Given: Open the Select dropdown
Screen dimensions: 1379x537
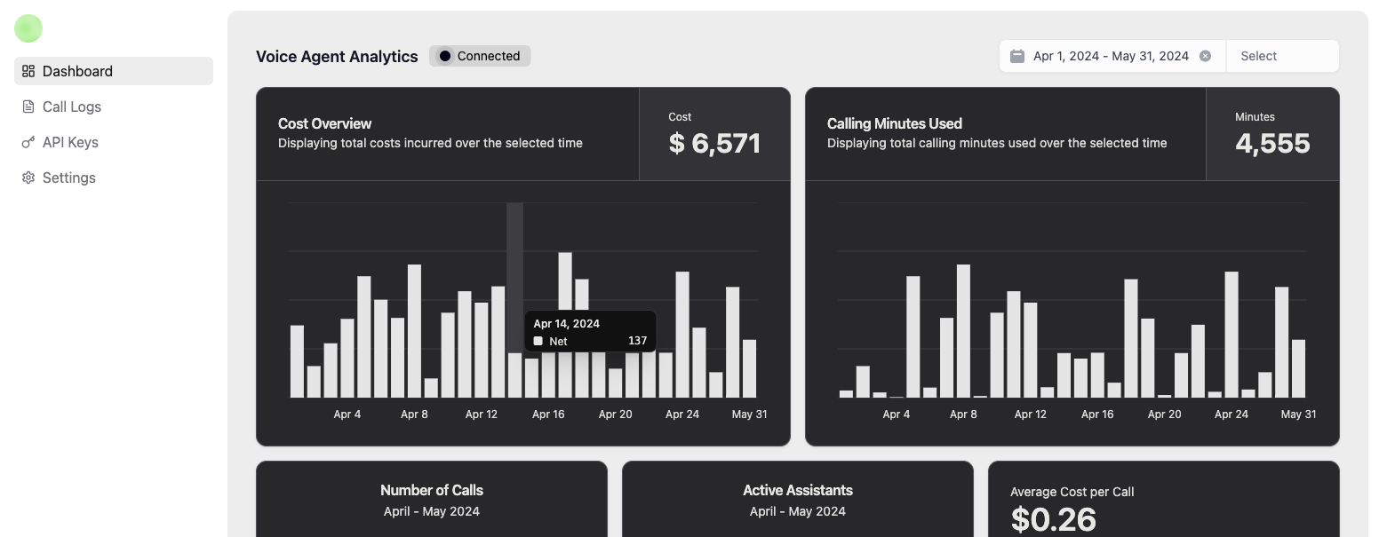Looking at the screenshot, I should pos(1282,56).
